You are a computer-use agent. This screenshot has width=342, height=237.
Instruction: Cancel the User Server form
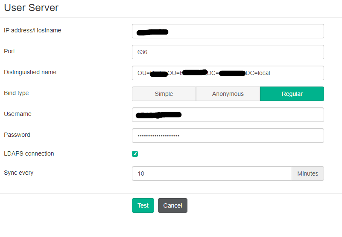pyautogui.click(x=172, y=205)
